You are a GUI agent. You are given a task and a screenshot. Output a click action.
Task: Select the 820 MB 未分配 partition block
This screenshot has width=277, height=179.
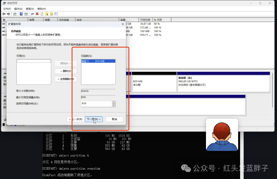click(154, 82)
